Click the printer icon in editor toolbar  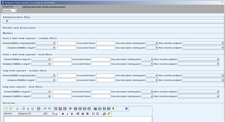pos(17,109)
